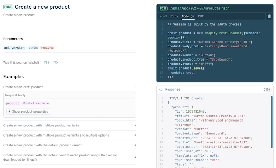Screen dimensions: 276x168
Task: Click the endpoint path /admin/api/2023-07/products.json
Action: pyautogui.click(x=200, y=8)
